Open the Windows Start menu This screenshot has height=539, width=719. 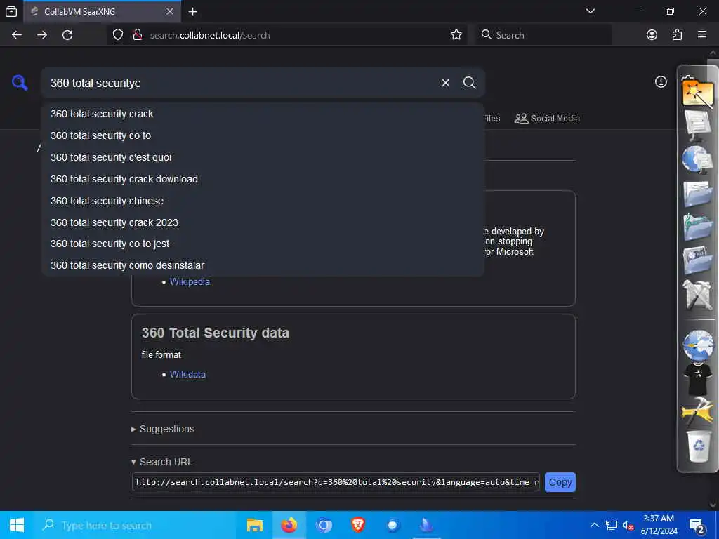[17, 525]
